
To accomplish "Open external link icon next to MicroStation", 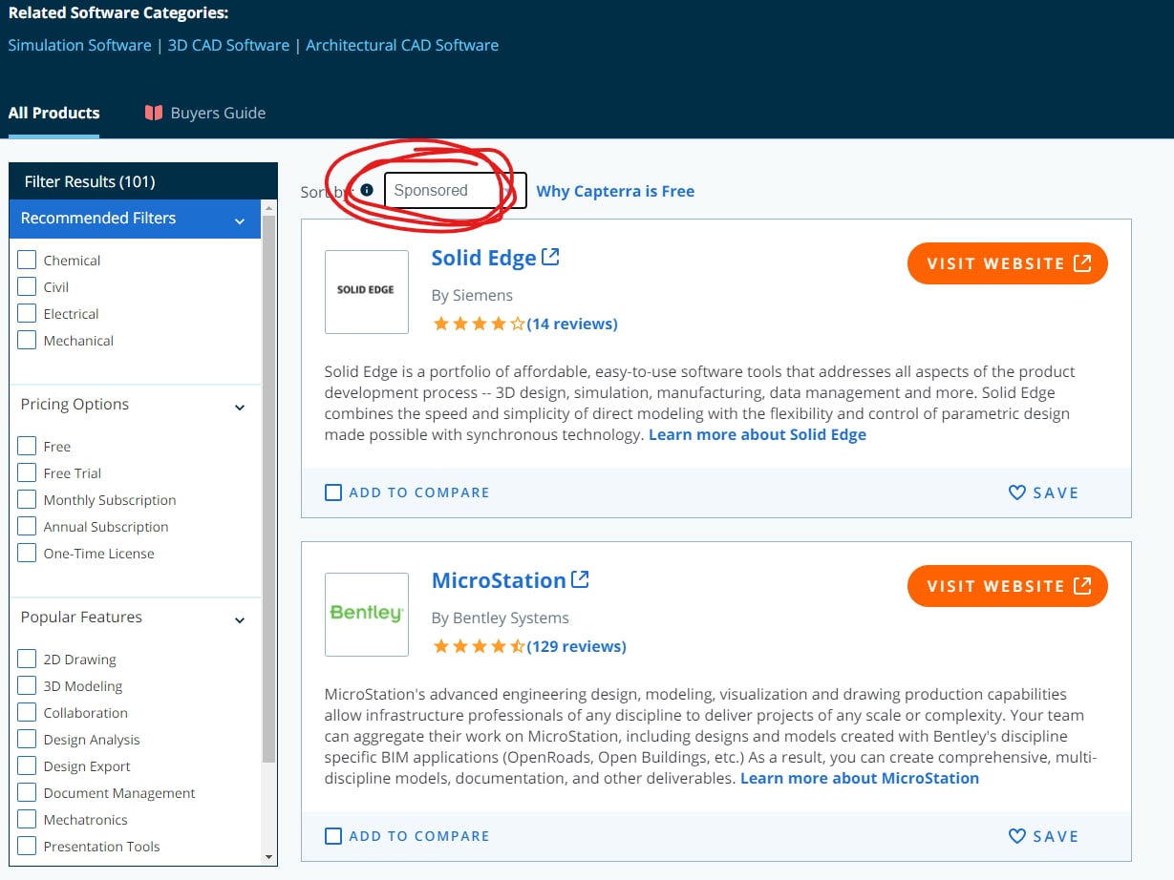I will pos(580,579).
